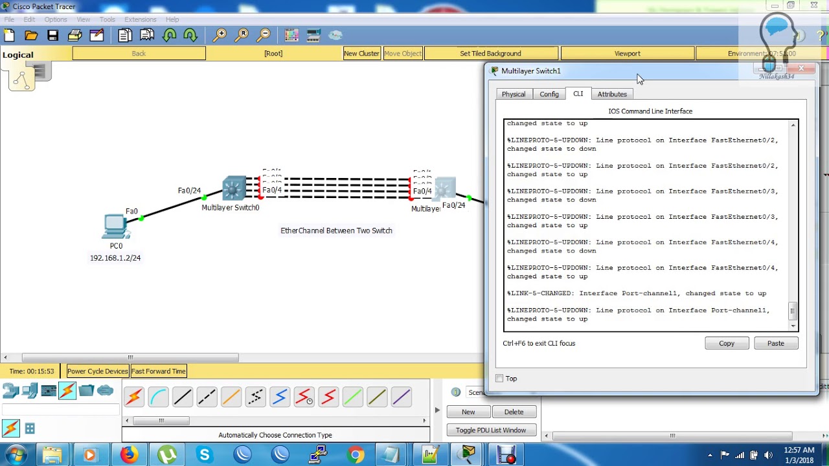Screen dimensions: 829x466
Task: Select Components category icon
Action: pyautogui.click(x=49, y=390)
